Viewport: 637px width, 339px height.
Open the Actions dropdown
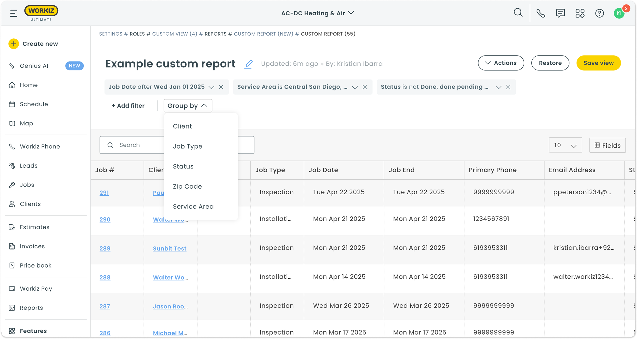pyautogui.click(x=501, y=63)
